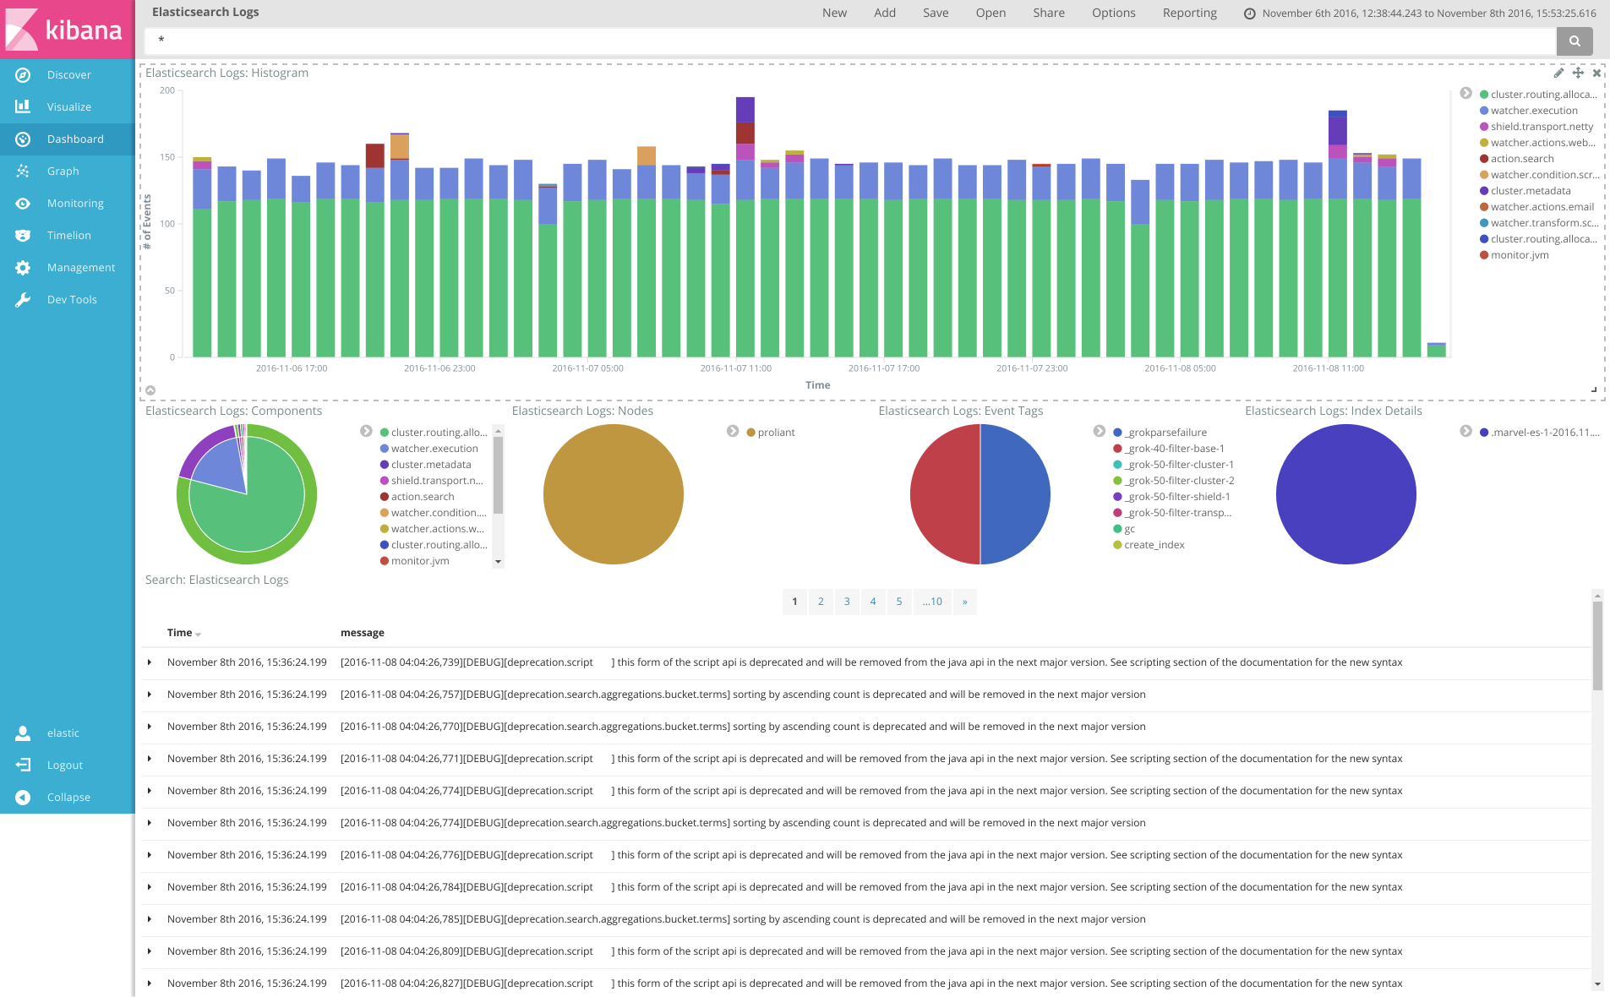Click clock icon beside time range

point(1249,14)
